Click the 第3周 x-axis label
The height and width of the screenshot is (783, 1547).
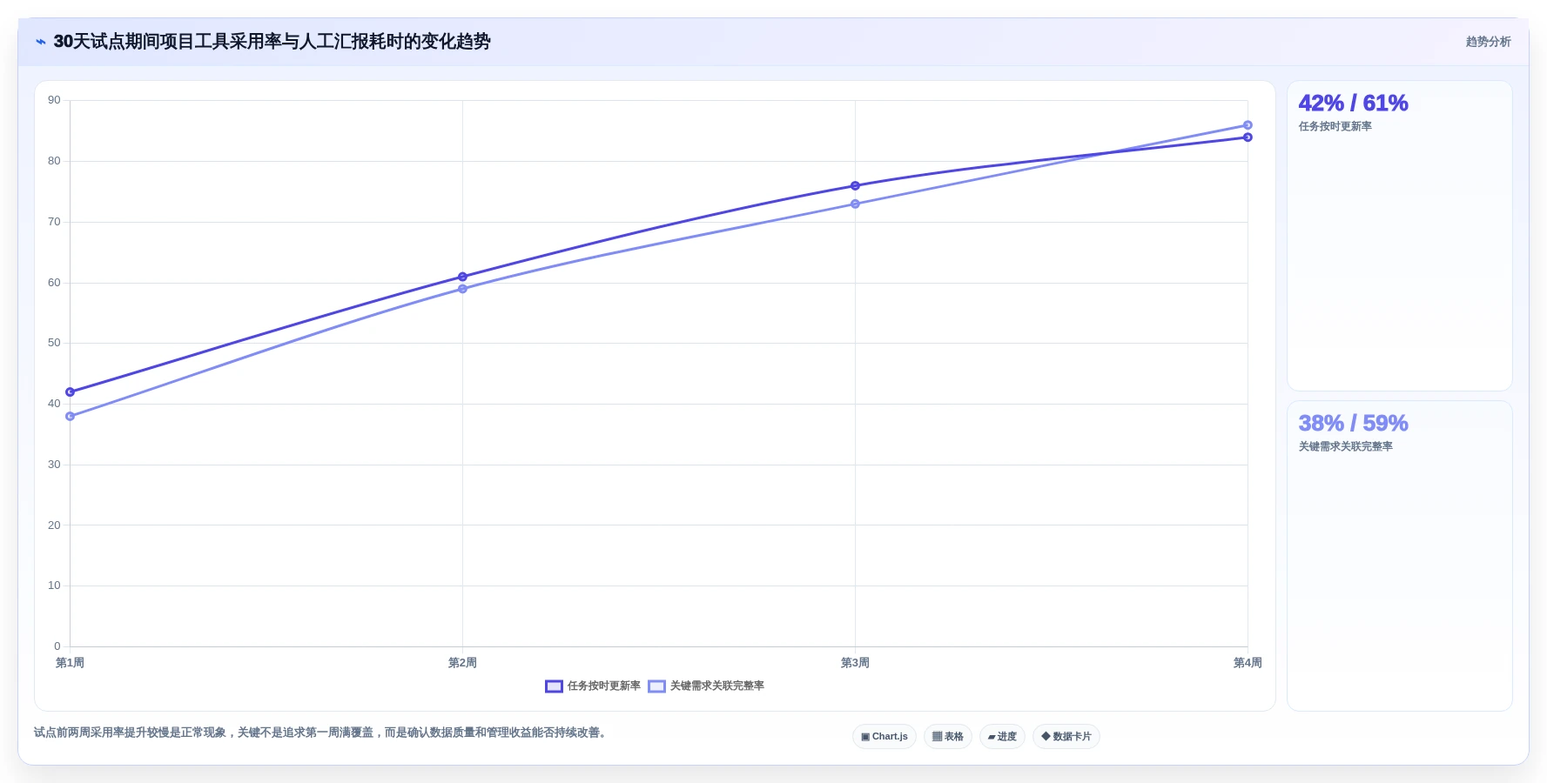click(855, 663)
